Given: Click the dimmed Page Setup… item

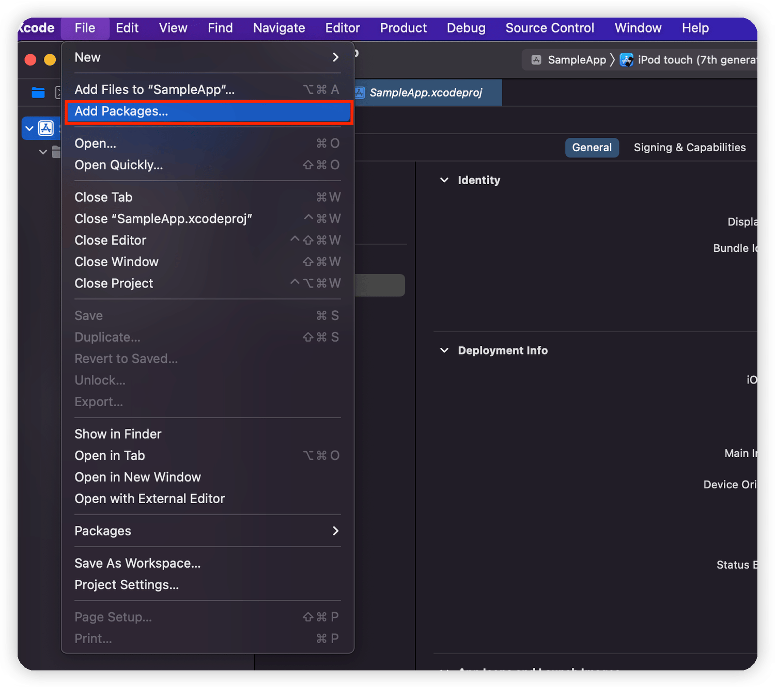Looking at the screenshot, I should coord(208,617).
